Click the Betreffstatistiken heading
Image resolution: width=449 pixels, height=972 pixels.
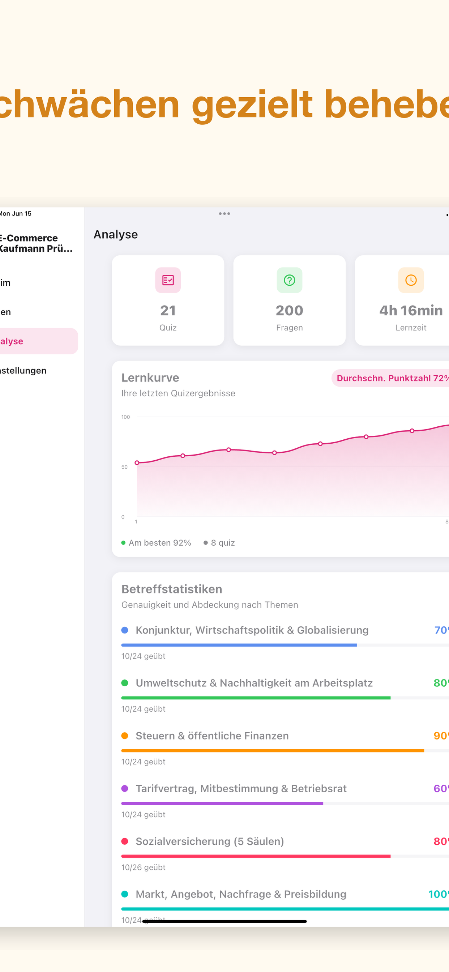(x=172, y=589)
